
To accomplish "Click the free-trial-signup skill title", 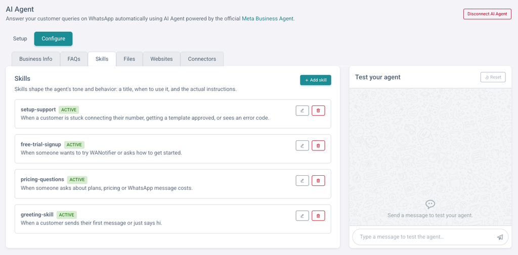I will pyautogui.click(x=41, y=144).
